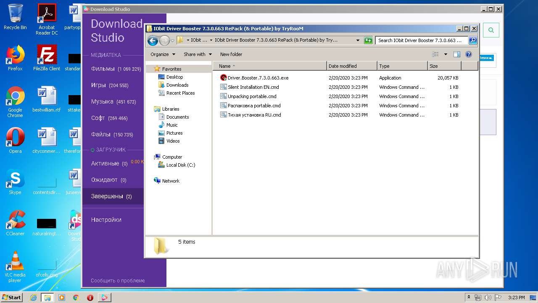Click the taskbar clock showing 3:23 PM
Screen dimensions: 538x303
click(x=516, y=298)
